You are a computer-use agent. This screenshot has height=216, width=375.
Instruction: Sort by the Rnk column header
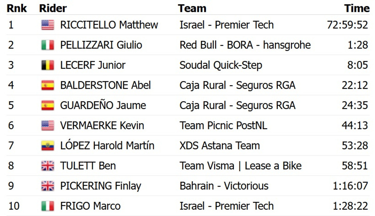pos(17,8)
